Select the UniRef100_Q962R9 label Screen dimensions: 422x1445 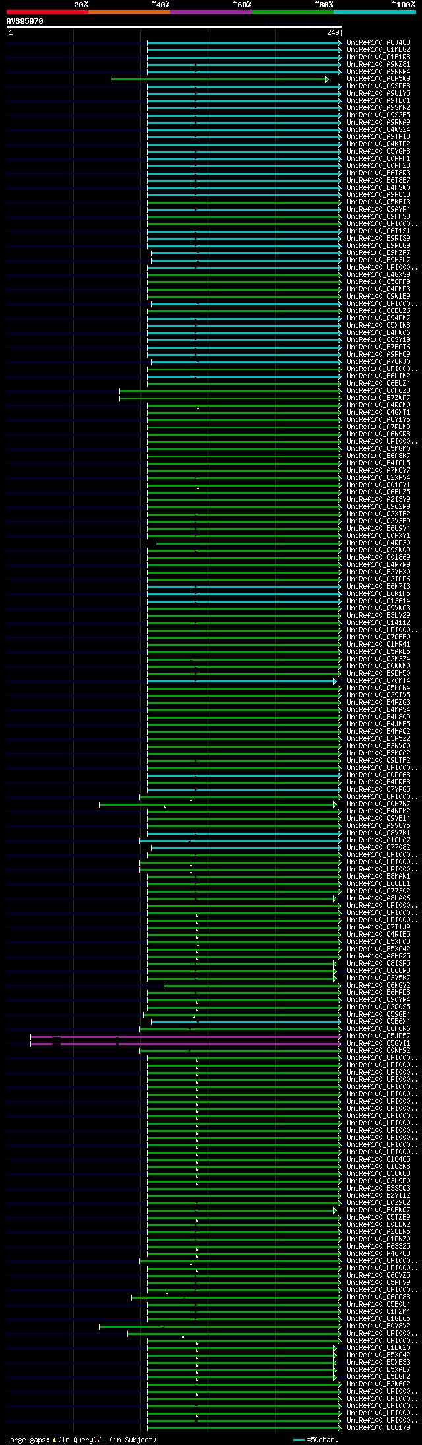pos(378,506)
